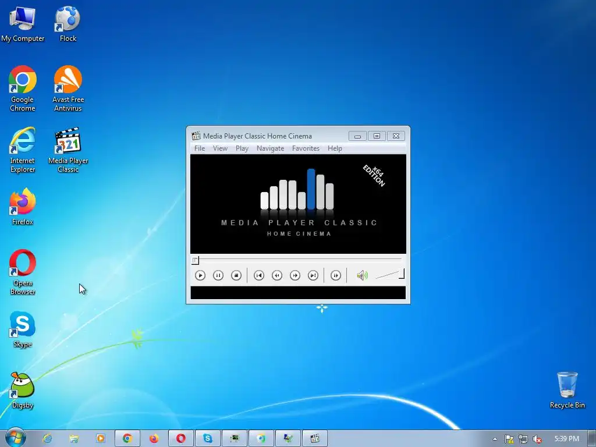This screenshot has width=596, height=447.
Task: Click the Firefox taskbar icon
Action: tap(154, 439)
